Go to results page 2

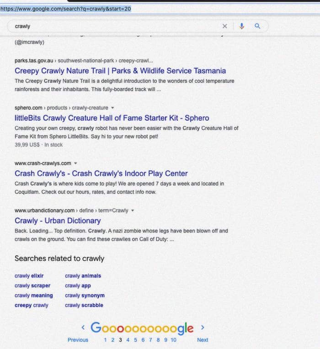(113, 340)
